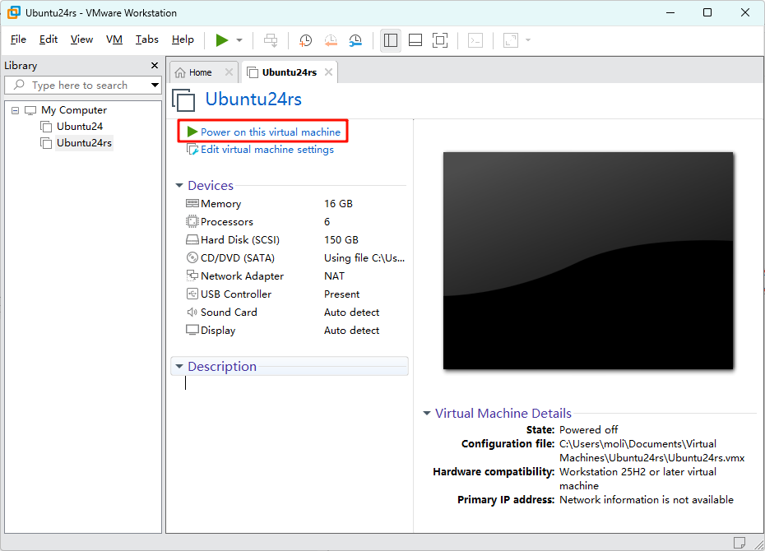Collapse the Description section

[x=179, y=367]
